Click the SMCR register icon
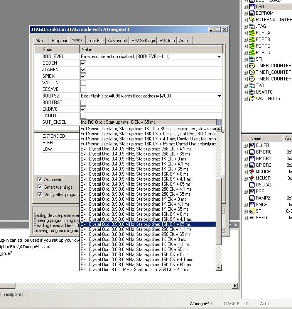 [252, 205]
